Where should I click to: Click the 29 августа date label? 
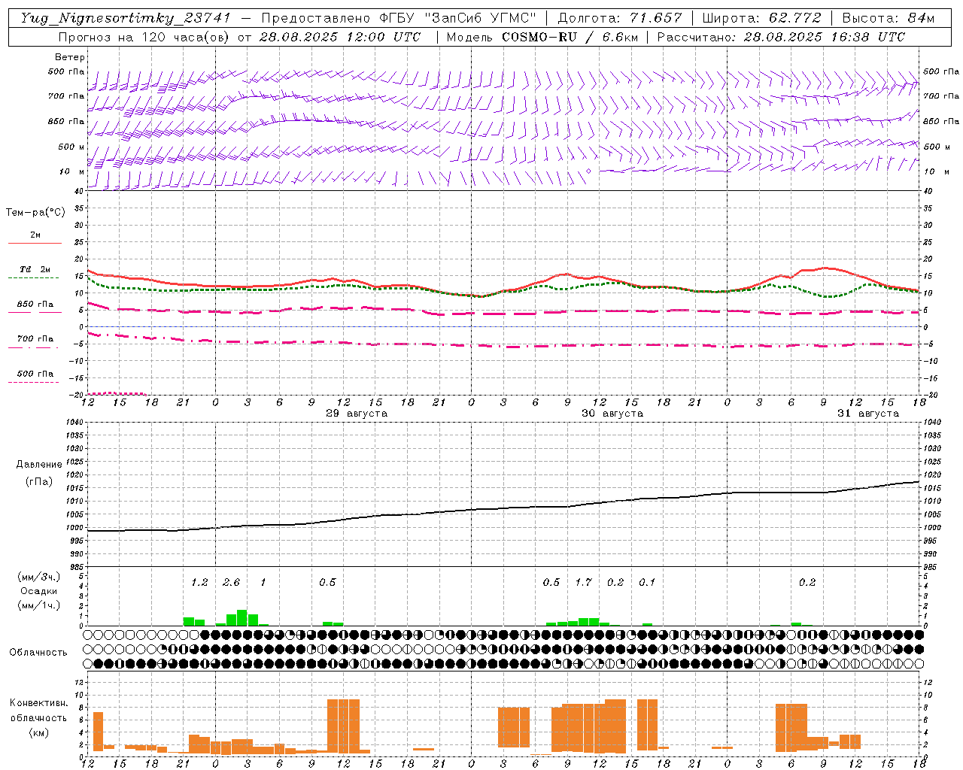coord(357,414)
